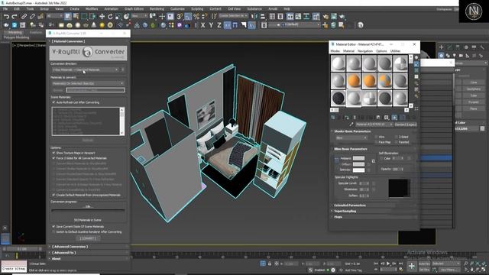
Task: Click the Plane button in command panel
Action: pyautogui.click(x=474, y=108)
